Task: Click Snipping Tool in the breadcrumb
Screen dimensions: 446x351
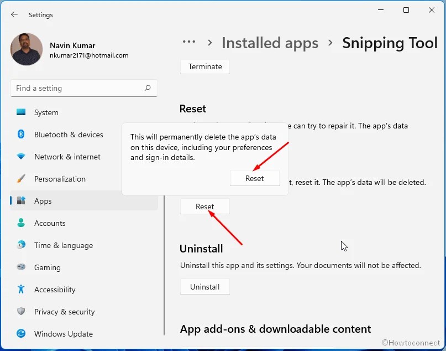Action: click(390, 43)
